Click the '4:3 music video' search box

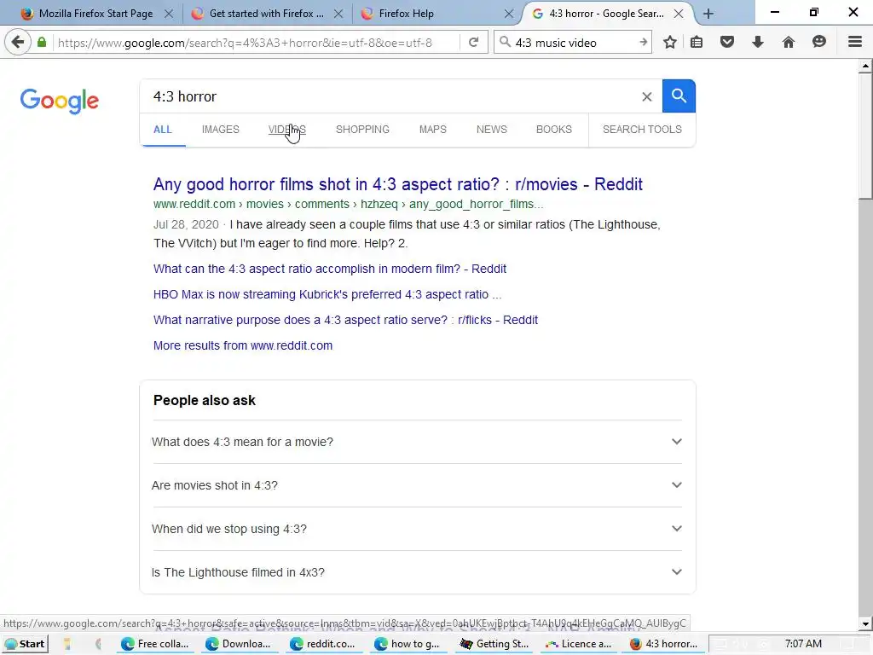tap(574, 43)
